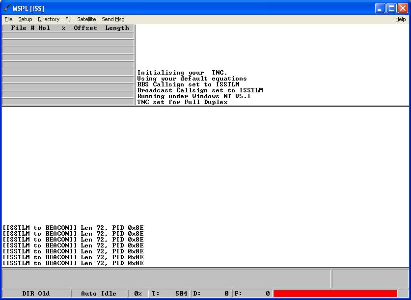The height and width of the screenshot is (300, 411).
Task: Open the Fill menu
Action: pos(68,19)
